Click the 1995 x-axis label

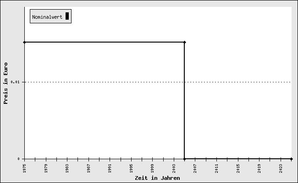(131, 168)
